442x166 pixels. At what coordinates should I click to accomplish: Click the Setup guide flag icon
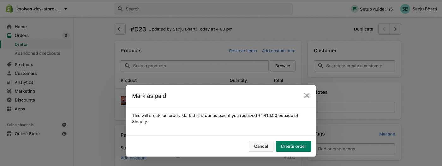355,9
